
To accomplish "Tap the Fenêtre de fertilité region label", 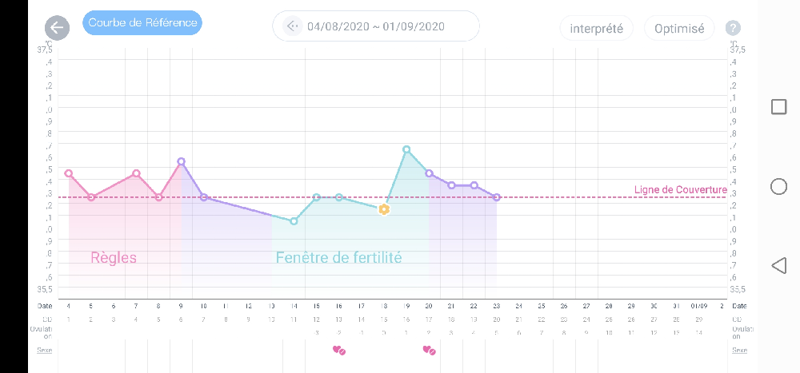I will click(x=338, y=258).
